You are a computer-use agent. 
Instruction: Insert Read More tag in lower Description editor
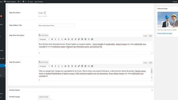85,66
